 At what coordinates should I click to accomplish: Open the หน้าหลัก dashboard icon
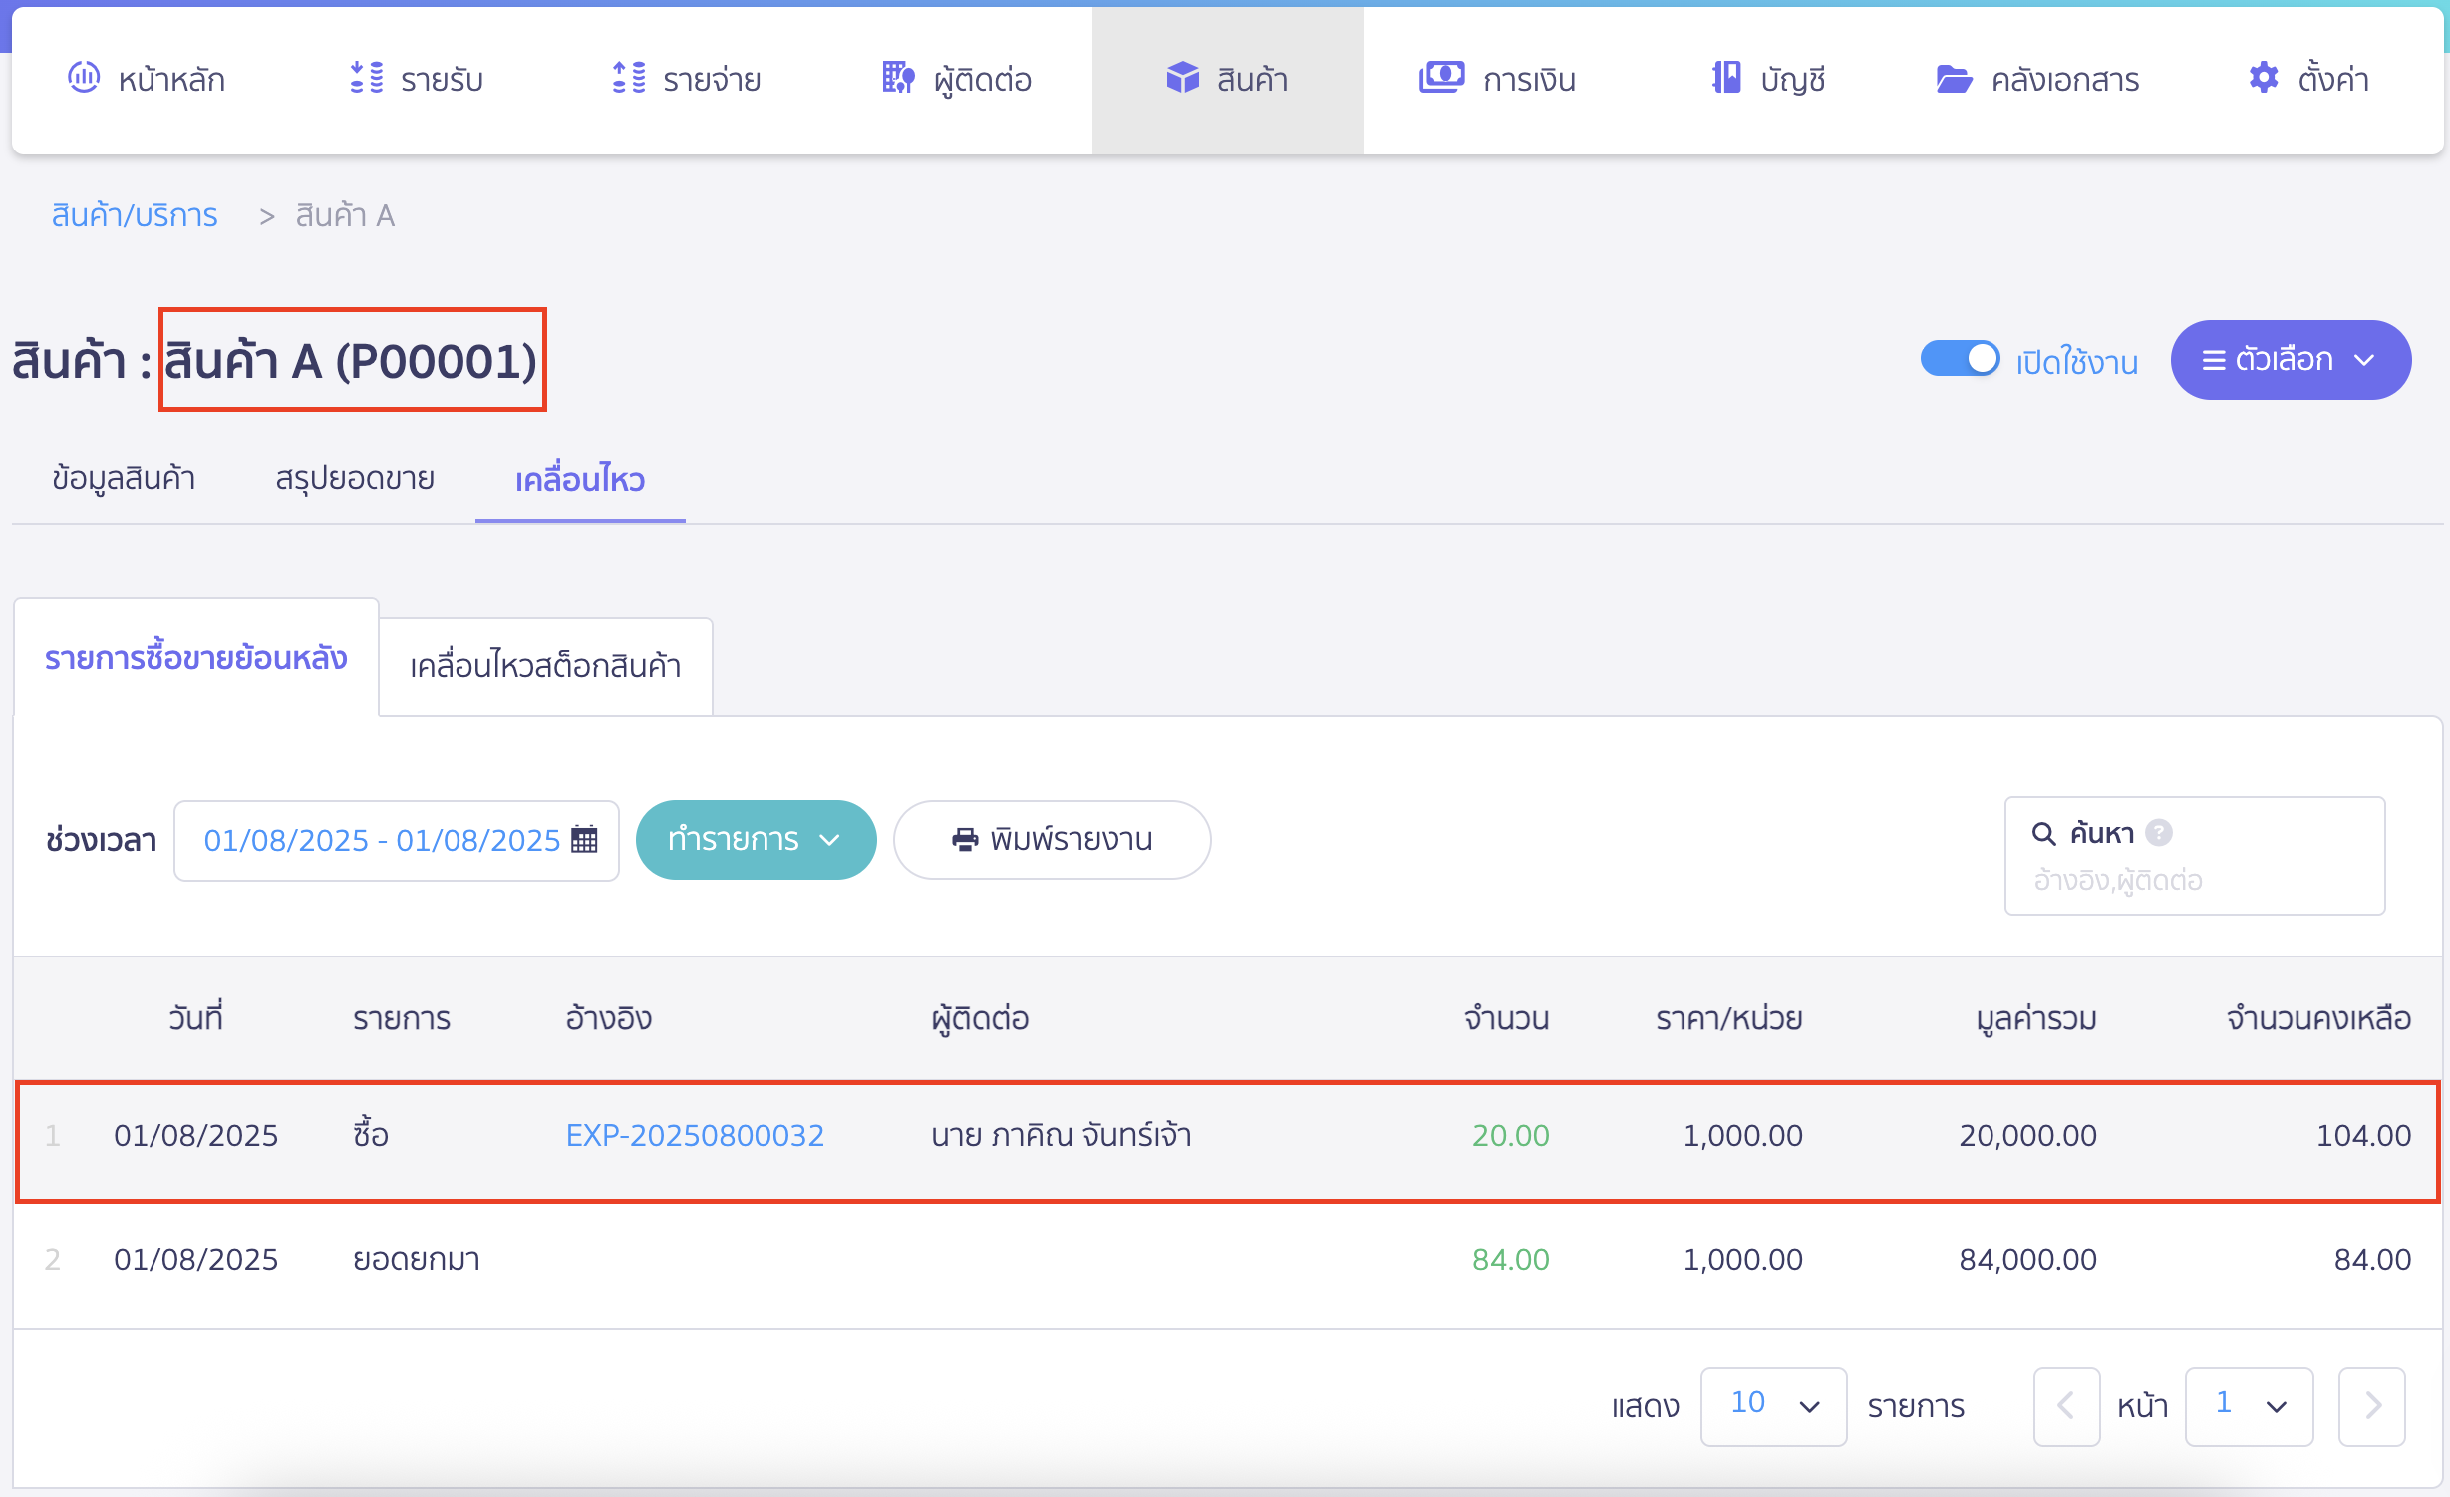click(84, 77)
